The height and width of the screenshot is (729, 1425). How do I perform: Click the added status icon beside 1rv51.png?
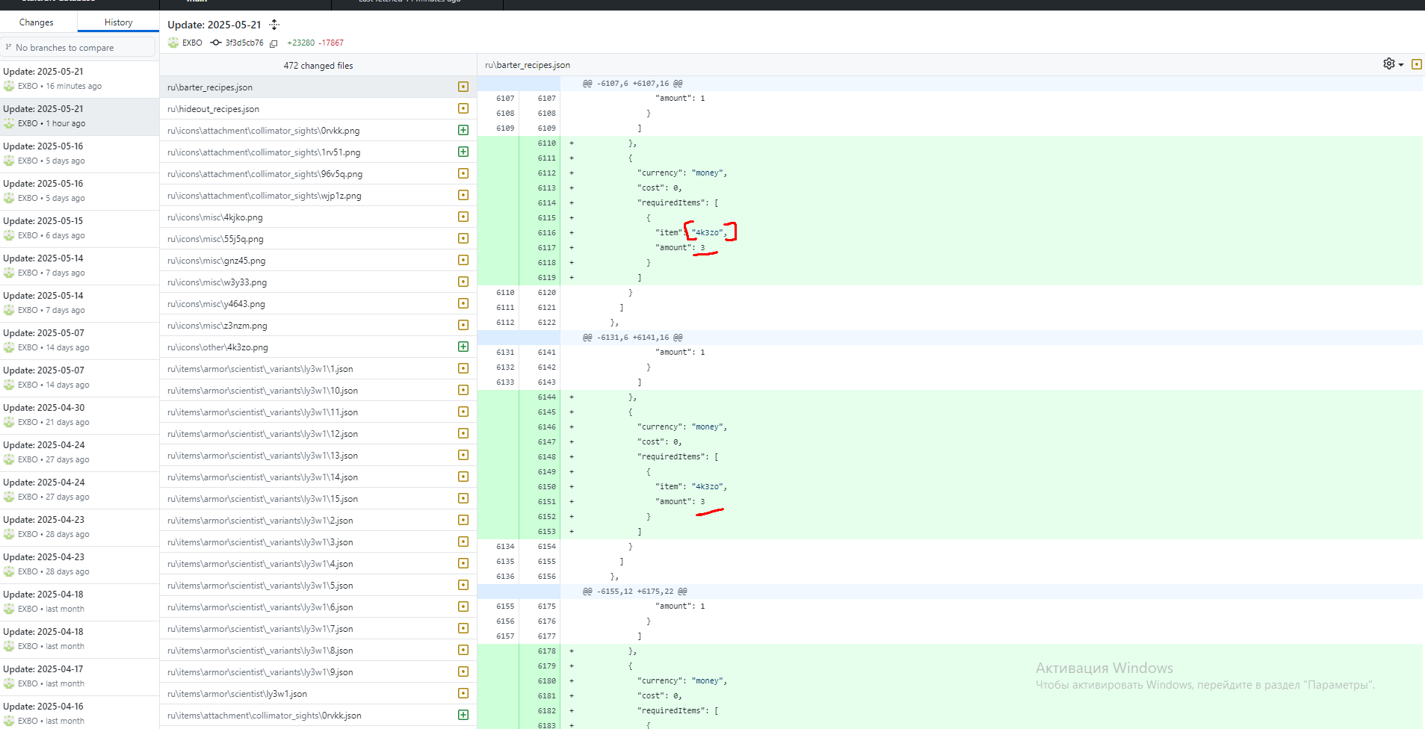click(x=463, y=152)
